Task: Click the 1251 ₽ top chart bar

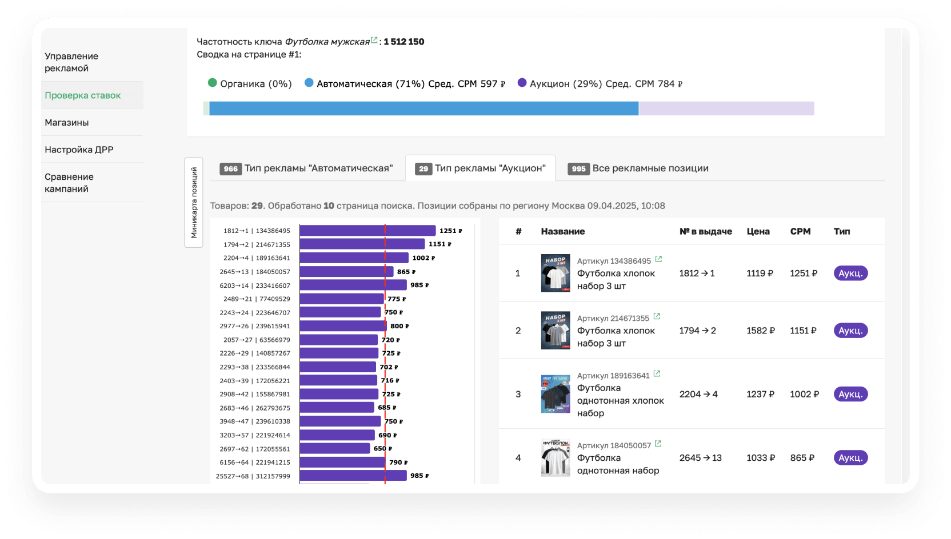Action: click(x=367, y=231)
